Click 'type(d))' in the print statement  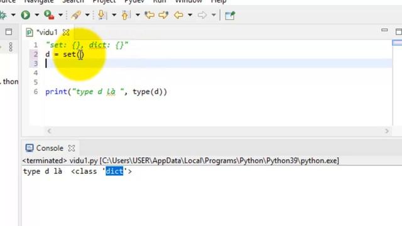click(149, 92)
